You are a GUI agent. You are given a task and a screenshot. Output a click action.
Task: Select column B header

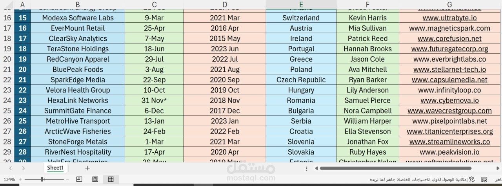tap(78, 5)
